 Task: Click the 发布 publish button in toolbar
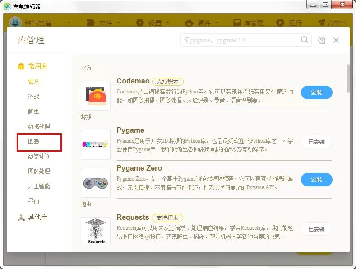coord(332,23)
